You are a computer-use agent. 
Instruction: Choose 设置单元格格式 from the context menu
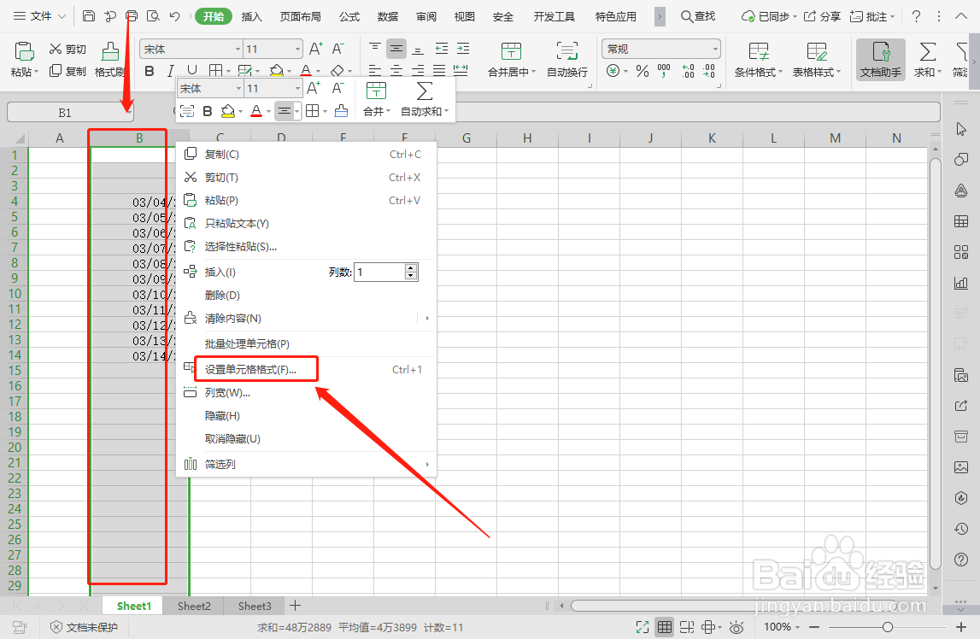[248, 368]
